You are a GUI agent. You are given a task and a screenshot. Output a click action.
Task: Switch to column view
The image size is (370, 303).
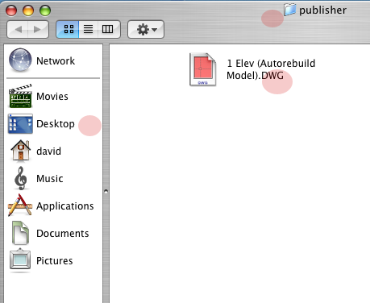pos(108,29)
